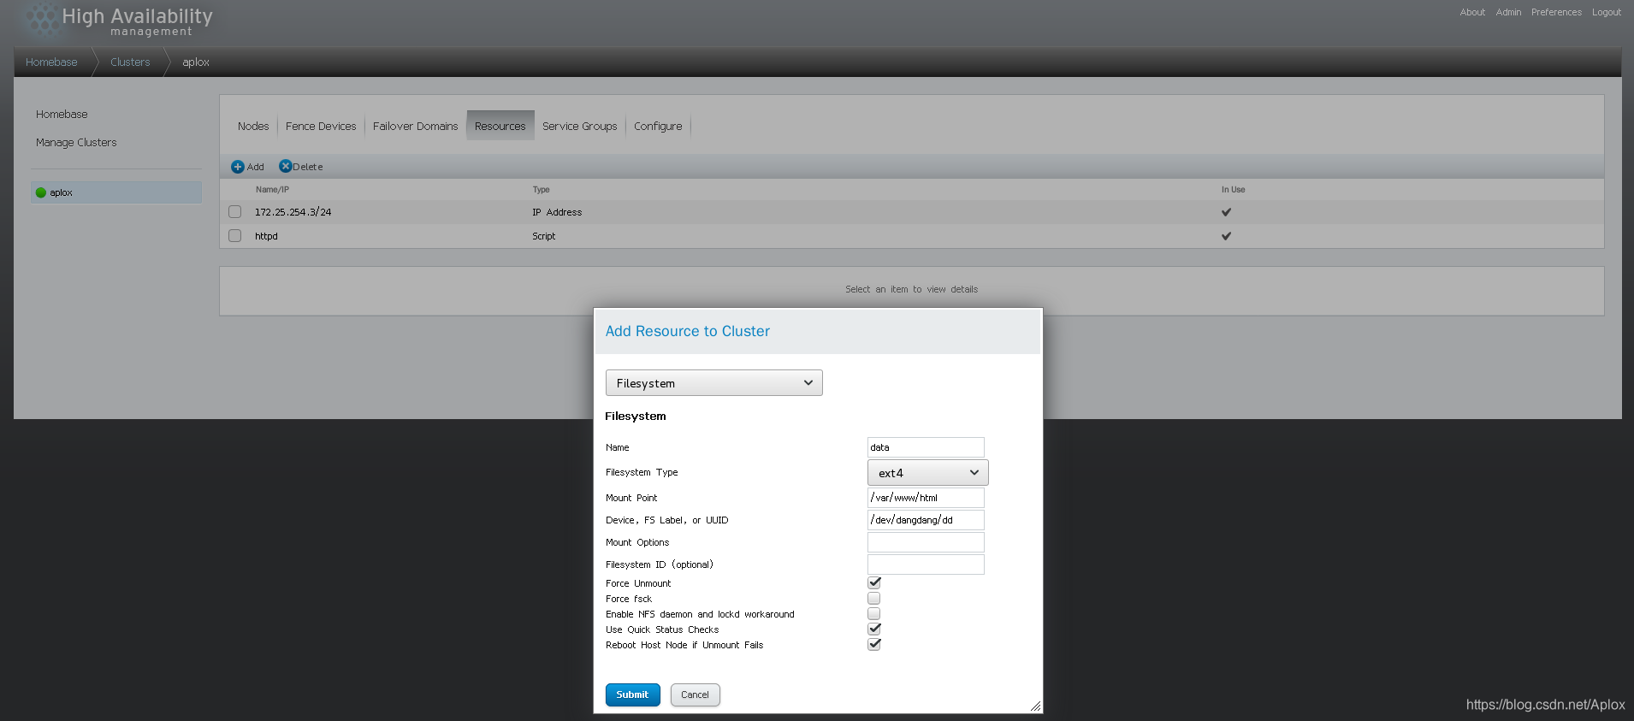Screen dimensions: 1634x721
Task: Click the aplox breadcrumb
Action: 196,62
